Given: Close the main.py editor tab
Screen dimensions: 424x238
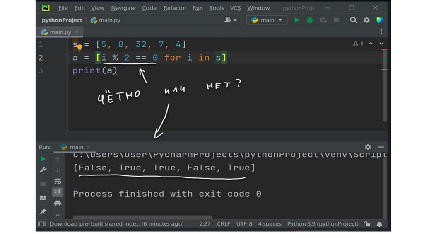Looking at the screenshot, I should (77, 32).
